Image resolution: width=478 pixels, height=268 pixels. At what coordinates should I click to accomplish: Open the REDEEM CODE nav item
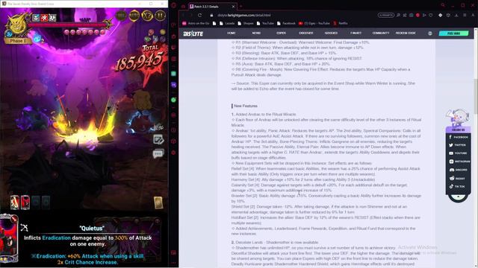coord(406,33)
